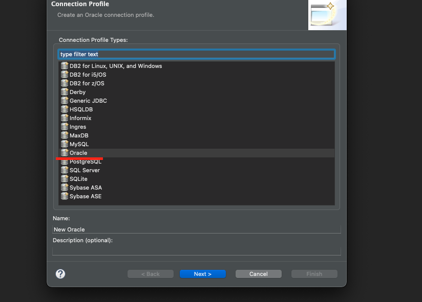Click the Ingres database icon
This screenshot has width=422, height=302.
[65, 127]
